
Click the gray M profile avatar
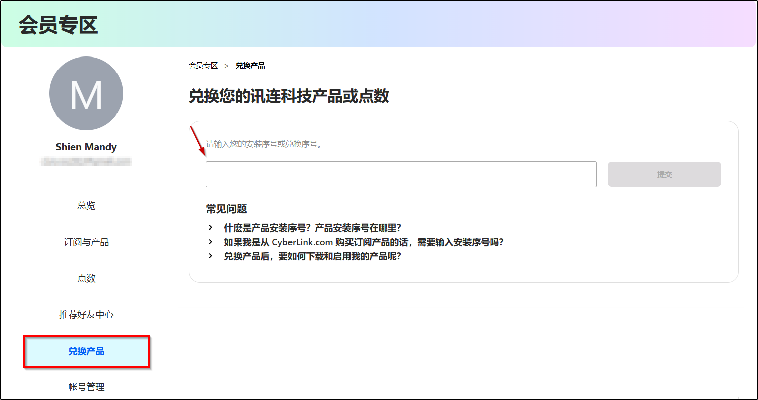pyautogui.click(x=86, y=93)
